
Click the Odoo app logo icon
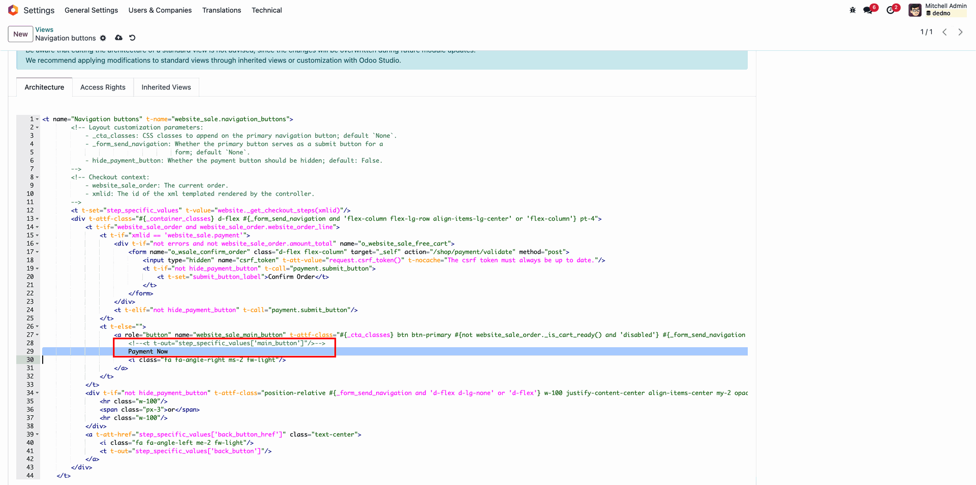tap(13, 10)
